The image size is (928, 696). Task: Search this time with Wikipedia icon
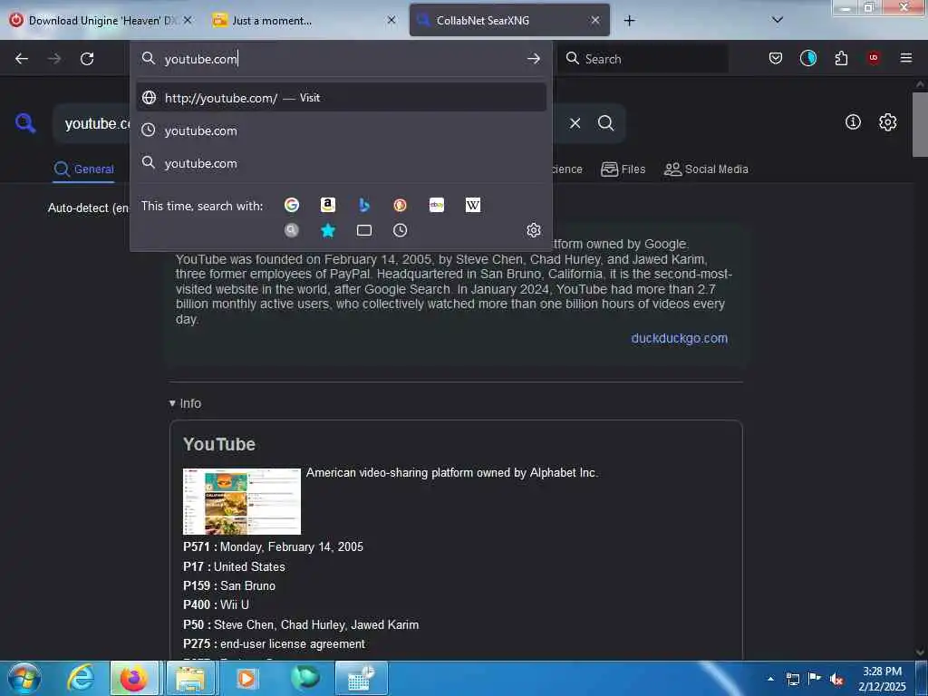473,205
